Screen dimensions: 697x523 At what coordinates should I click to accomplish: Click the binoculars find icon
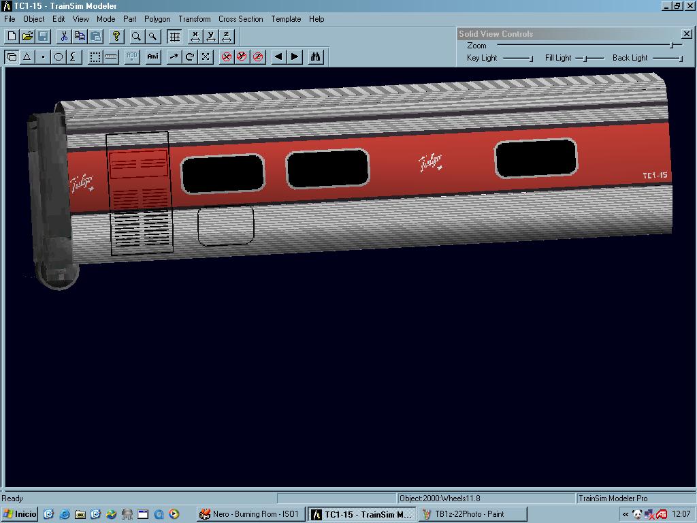(x=315, y=57)
